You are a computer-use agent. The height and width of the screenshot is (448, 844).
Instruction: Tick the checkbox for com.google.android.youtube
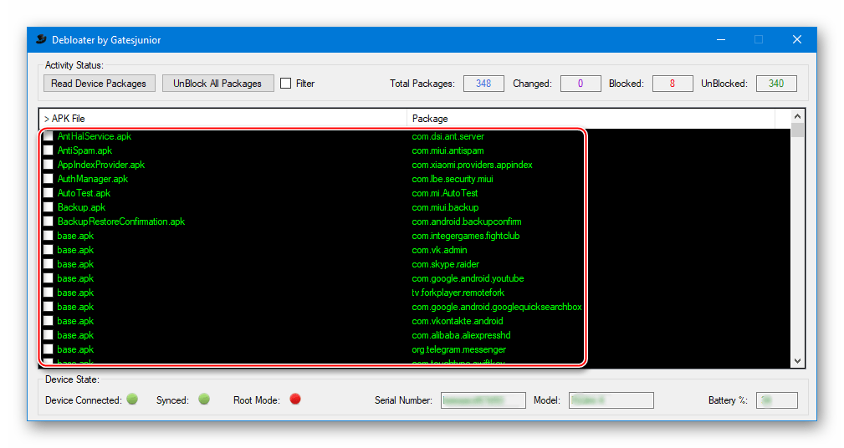coord(49,278)
